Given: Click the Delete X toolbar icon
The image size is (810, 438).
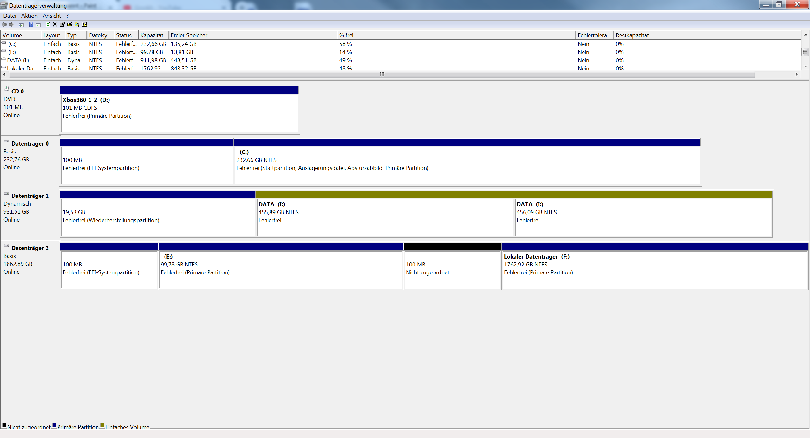Looking at the screenshot, I should (55, 24).
